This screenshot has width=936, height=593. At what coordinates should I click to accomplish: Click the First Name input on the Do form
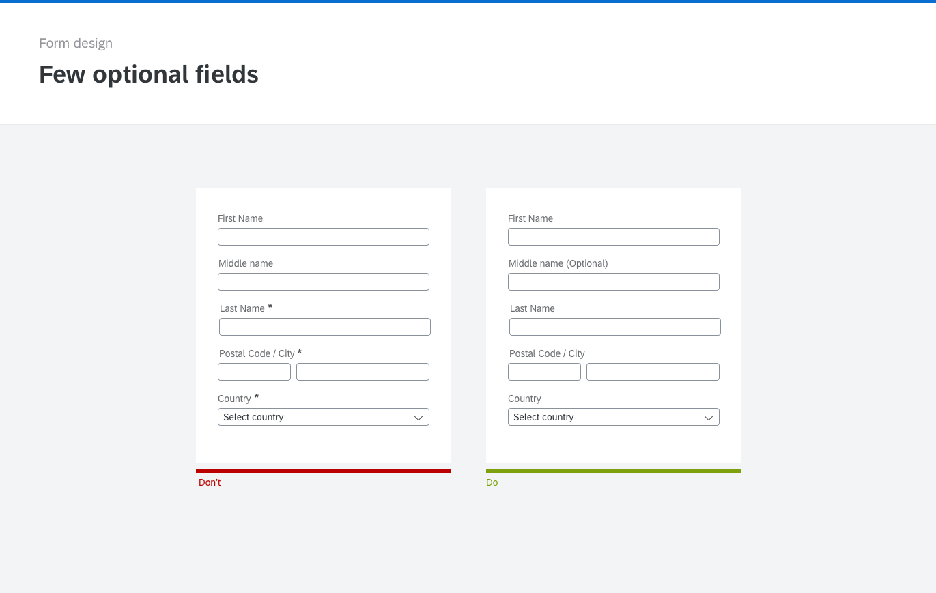click(613, 236)
